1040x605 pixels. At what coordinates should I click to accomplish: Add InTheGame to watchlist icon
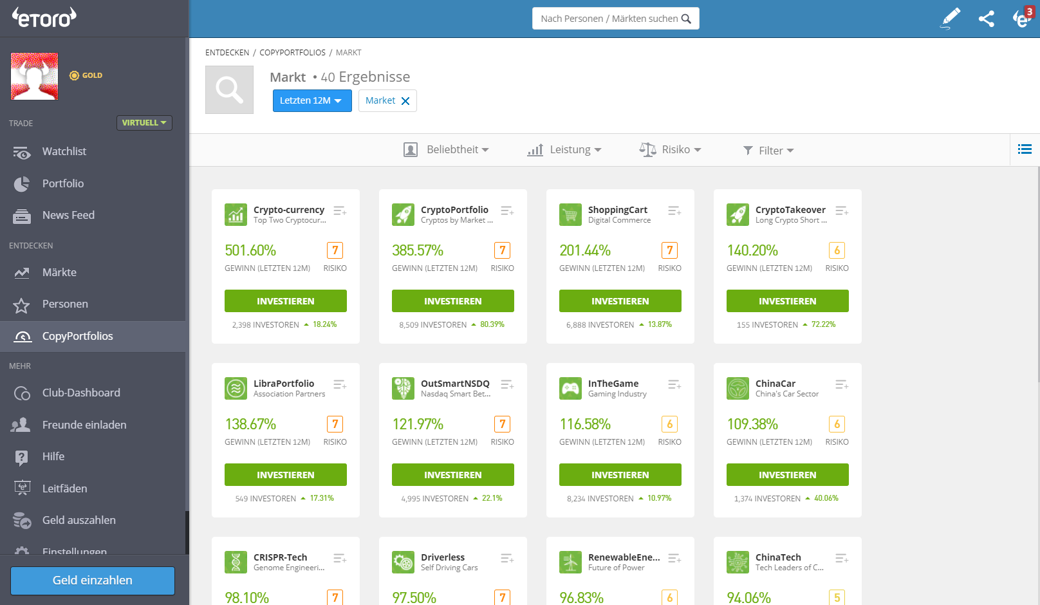[x=674, y=384]
